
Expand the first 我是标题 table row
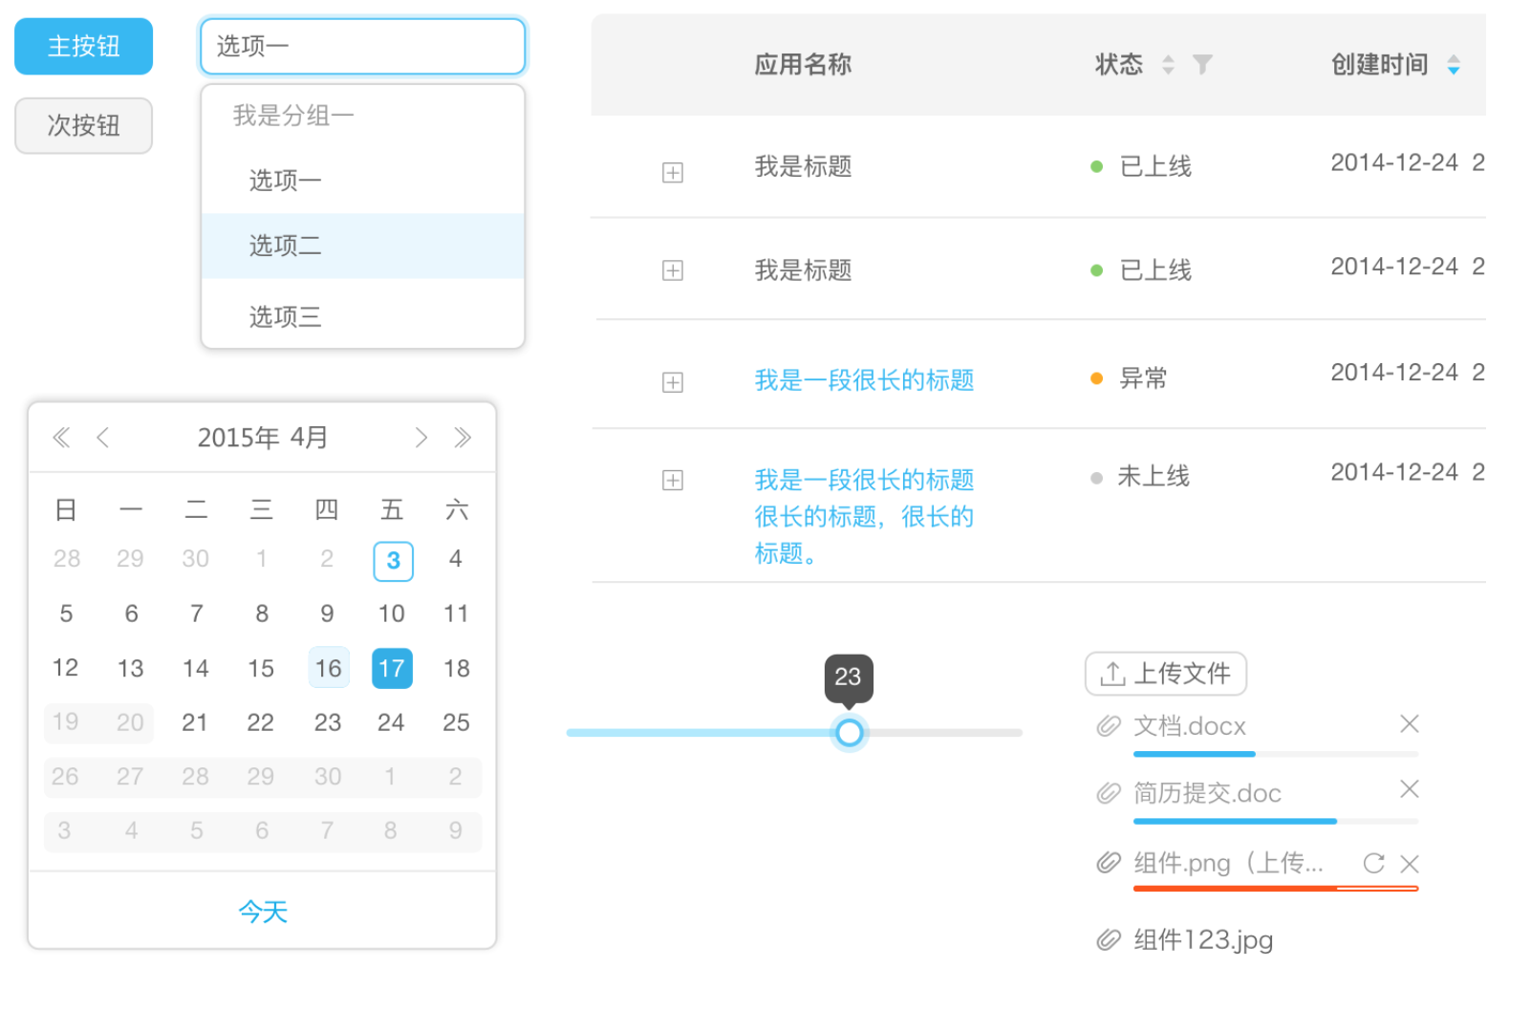point(673,173)
